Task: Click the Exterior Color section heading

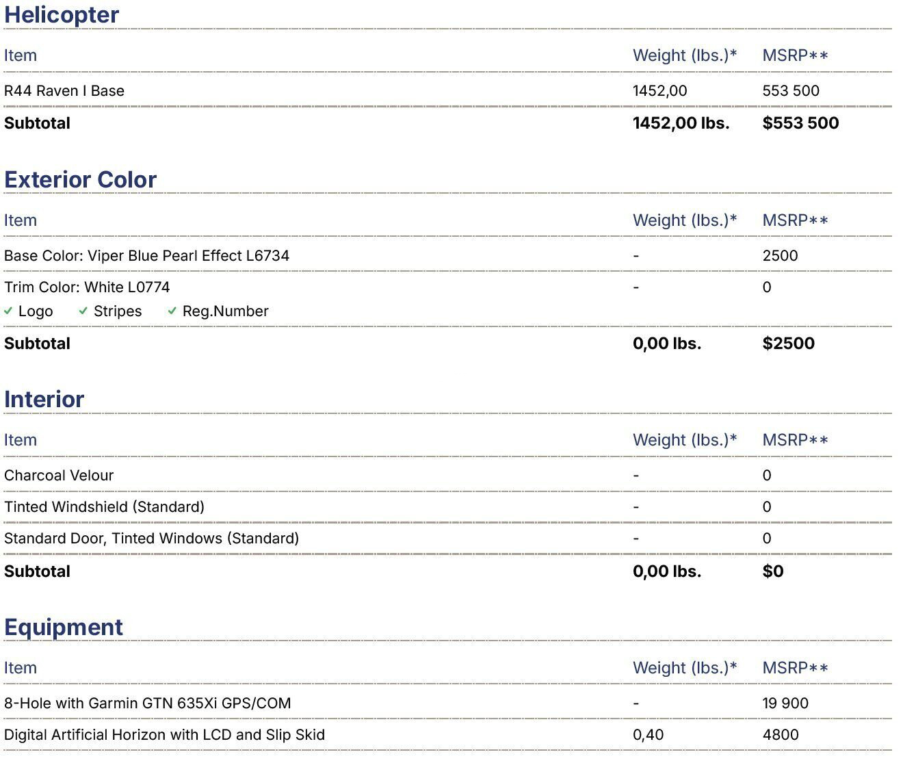Action: 80,179
